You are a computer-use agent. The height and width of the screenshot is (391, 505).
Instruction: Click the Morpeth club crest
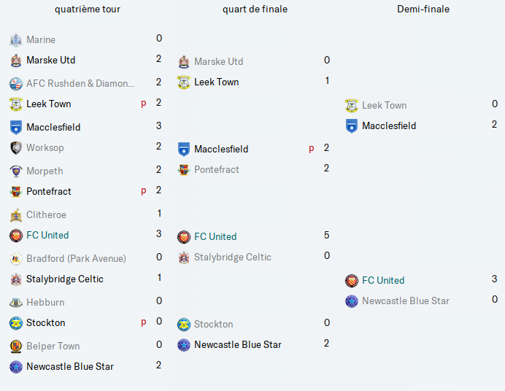pos(16,171)
